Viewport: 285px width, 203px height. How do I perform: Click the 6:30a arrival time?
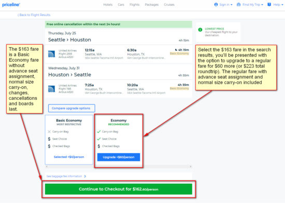point(132,50)
